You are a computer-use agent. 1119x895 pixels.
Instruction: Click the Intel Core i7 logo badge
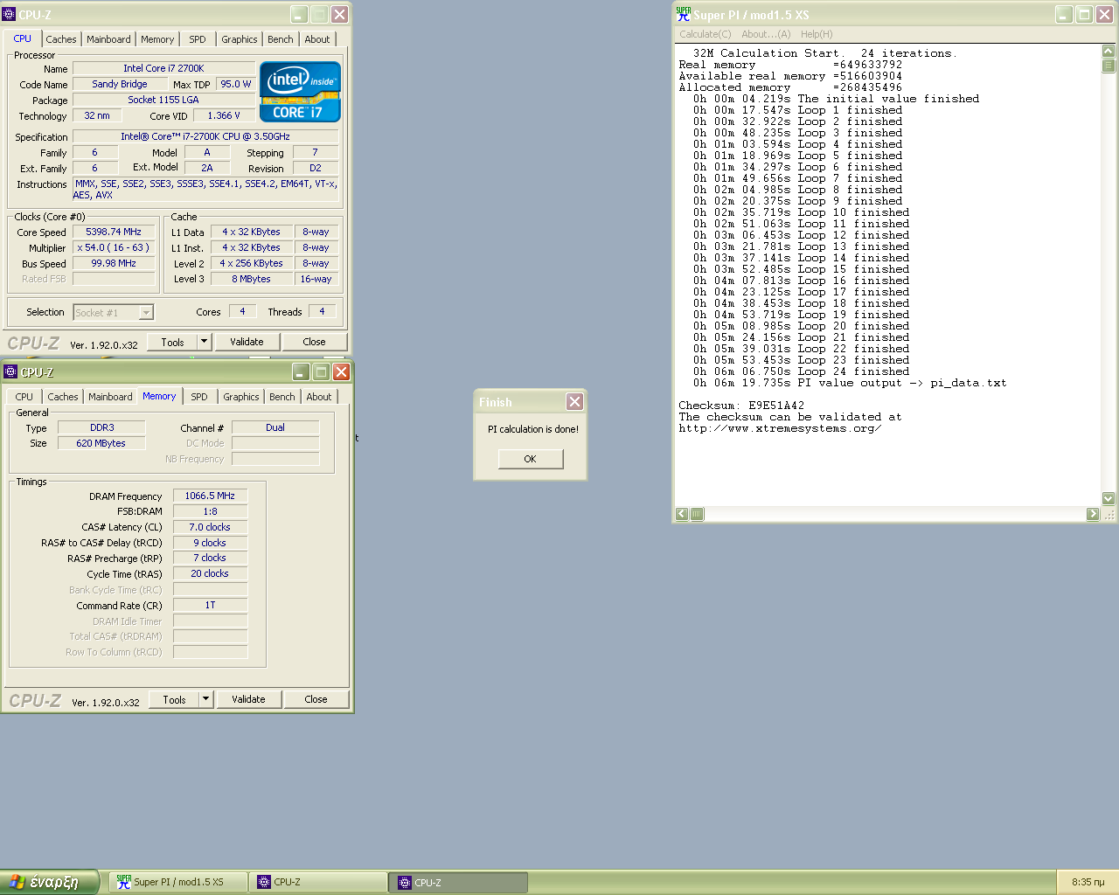(x=300, y=92)
